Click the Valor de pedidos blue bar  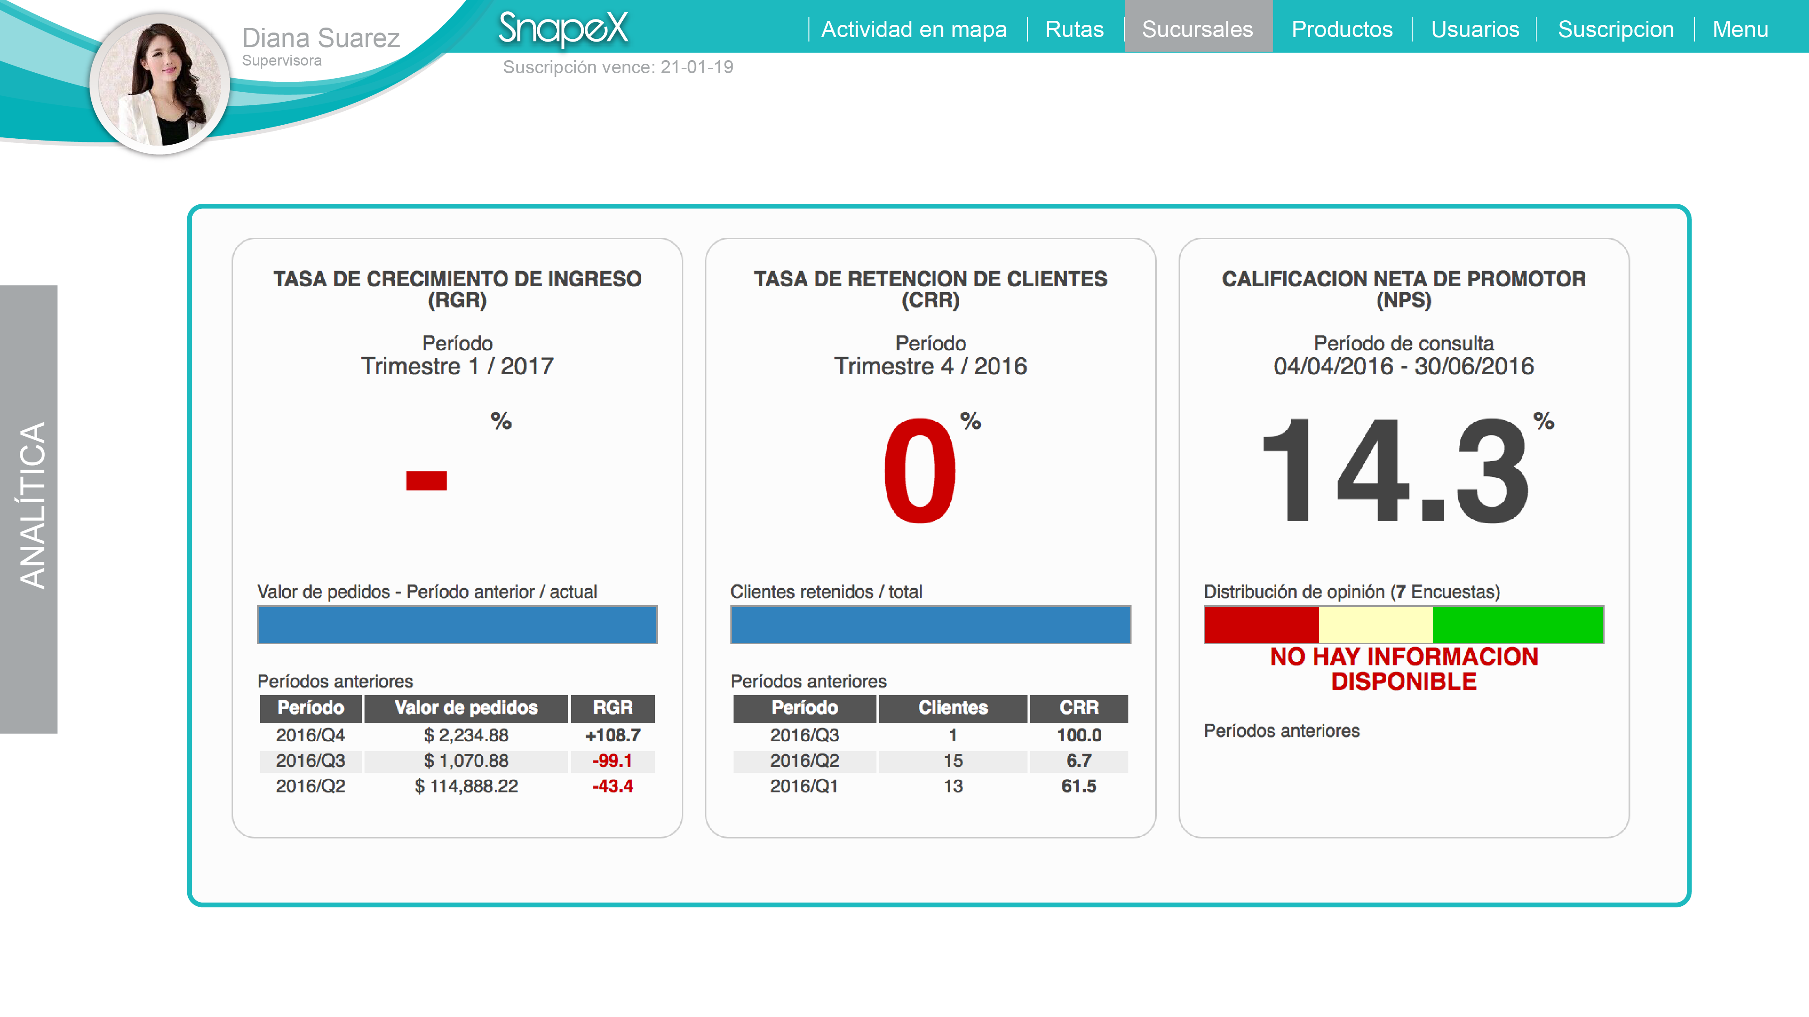457,624
